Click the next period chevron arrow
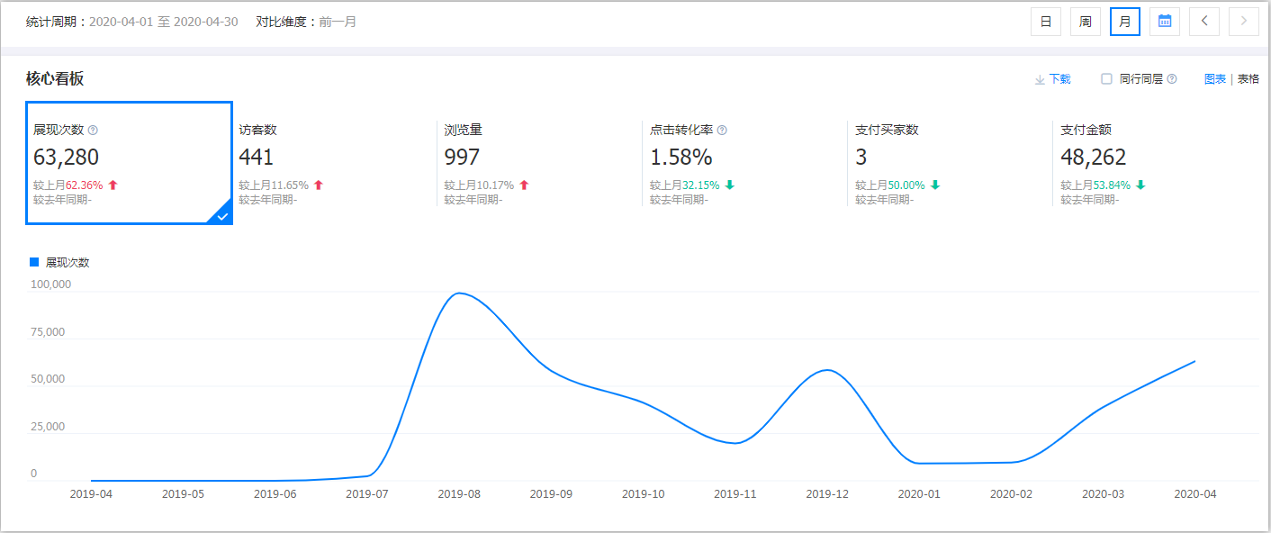The height and width of the screenshot is (533, 1271). click(1244, 21)
